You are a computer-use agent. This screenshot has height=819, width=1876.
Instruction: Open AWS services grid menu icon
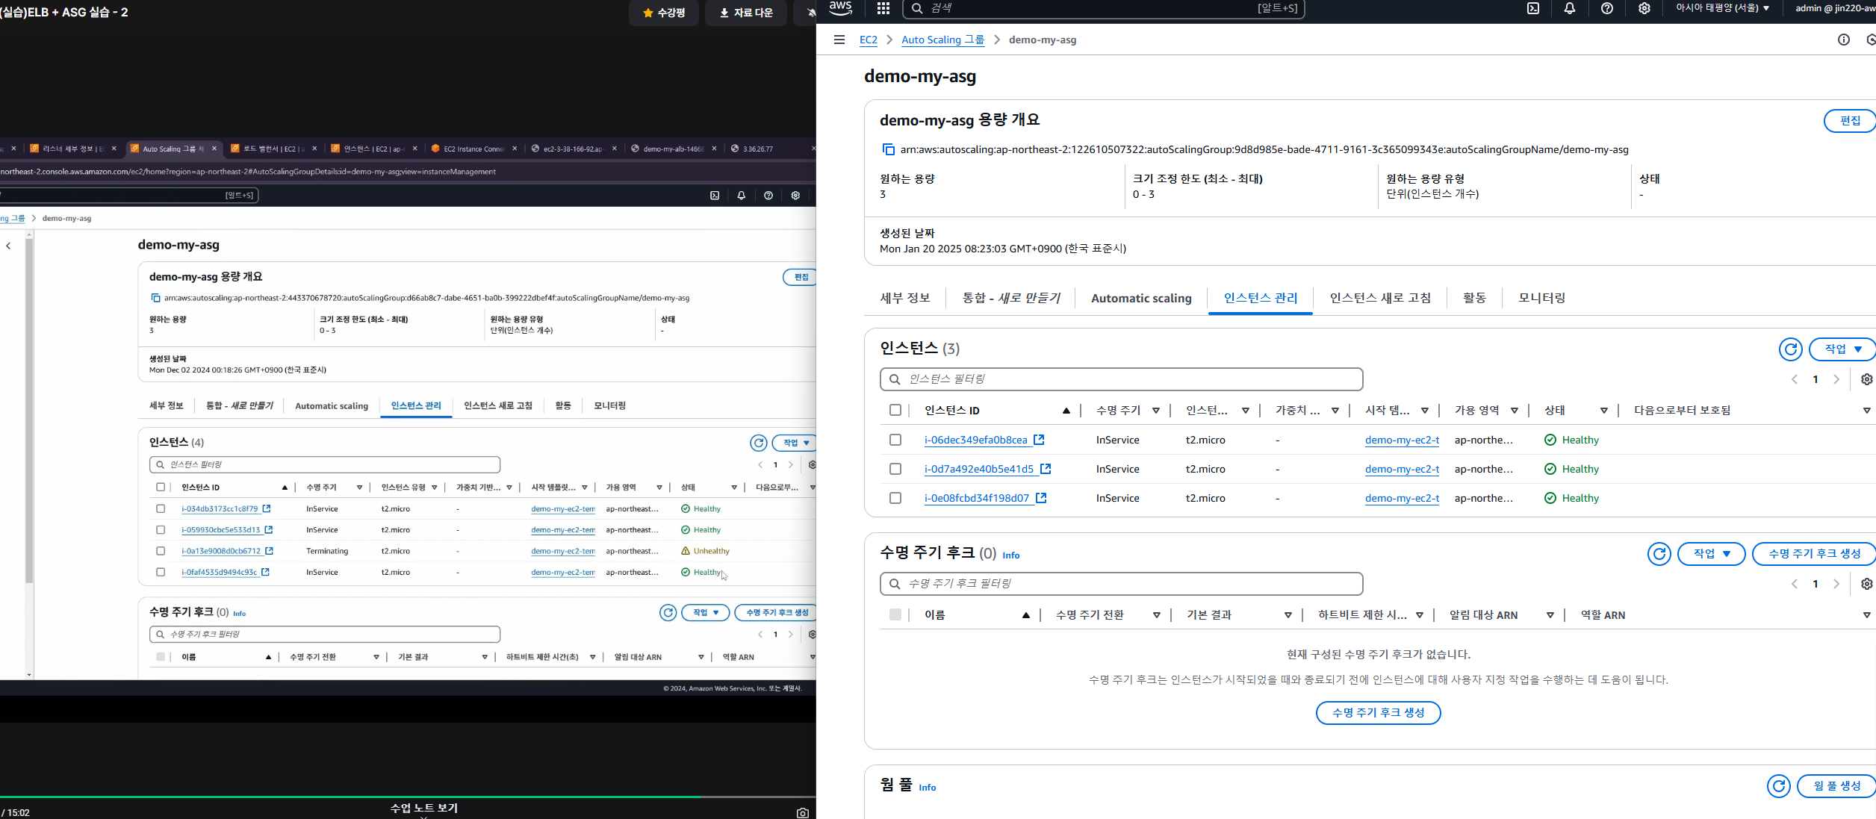coord(883,8)
